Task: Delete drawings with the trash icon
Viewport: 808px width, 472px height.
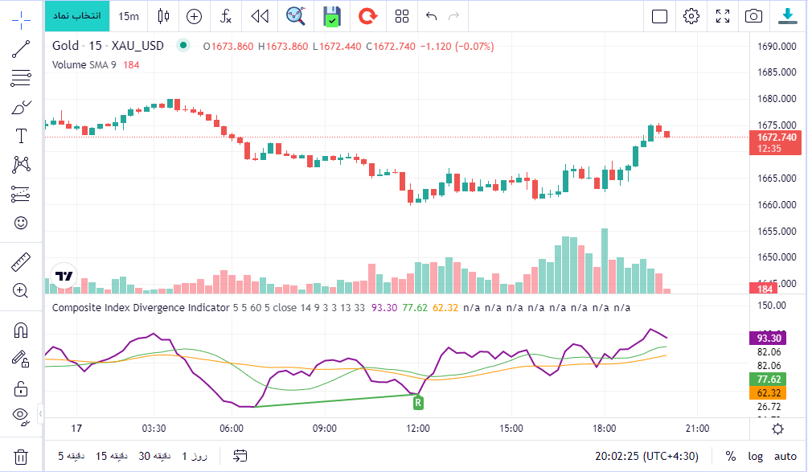Action: coord(22,456)
